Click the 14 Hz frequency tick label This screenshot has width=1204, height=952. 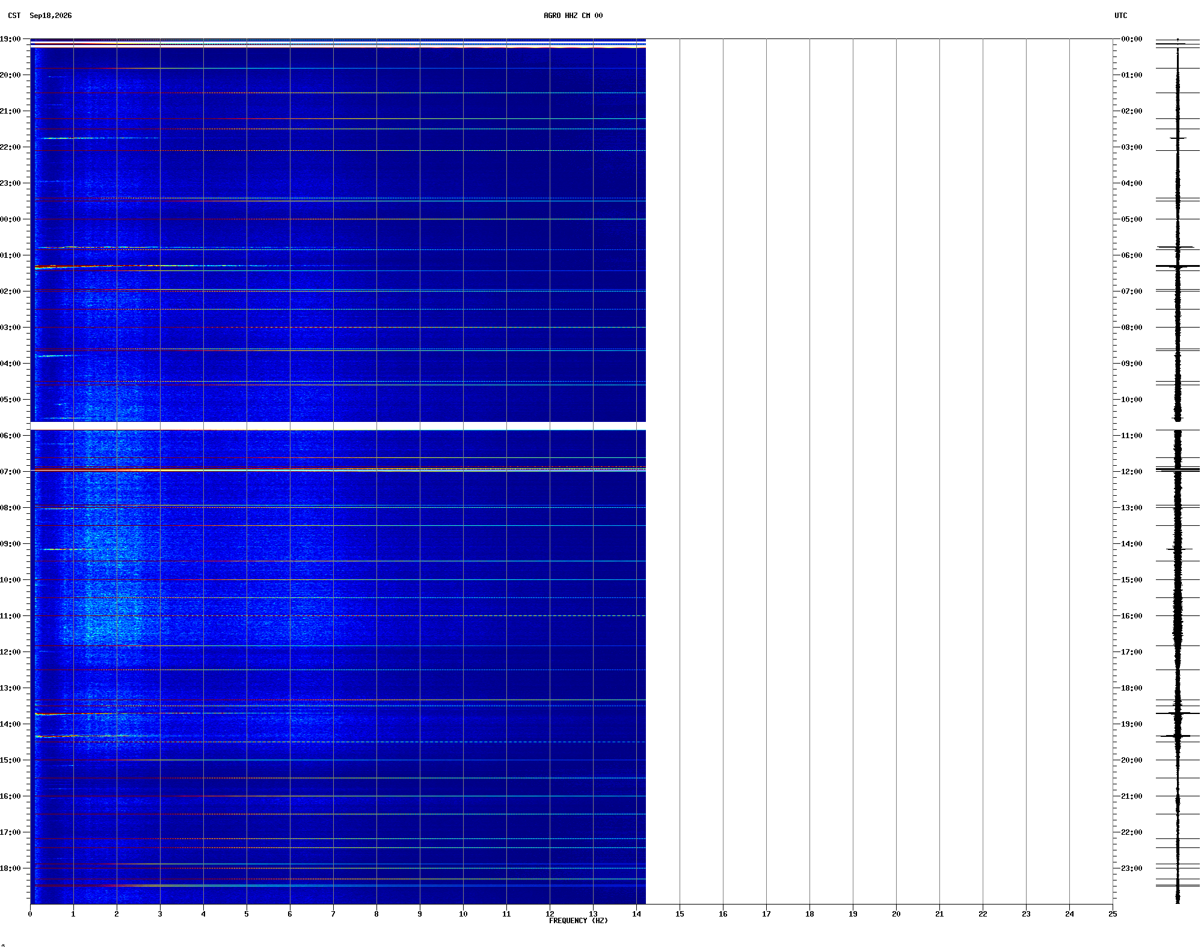pos(636,914)
